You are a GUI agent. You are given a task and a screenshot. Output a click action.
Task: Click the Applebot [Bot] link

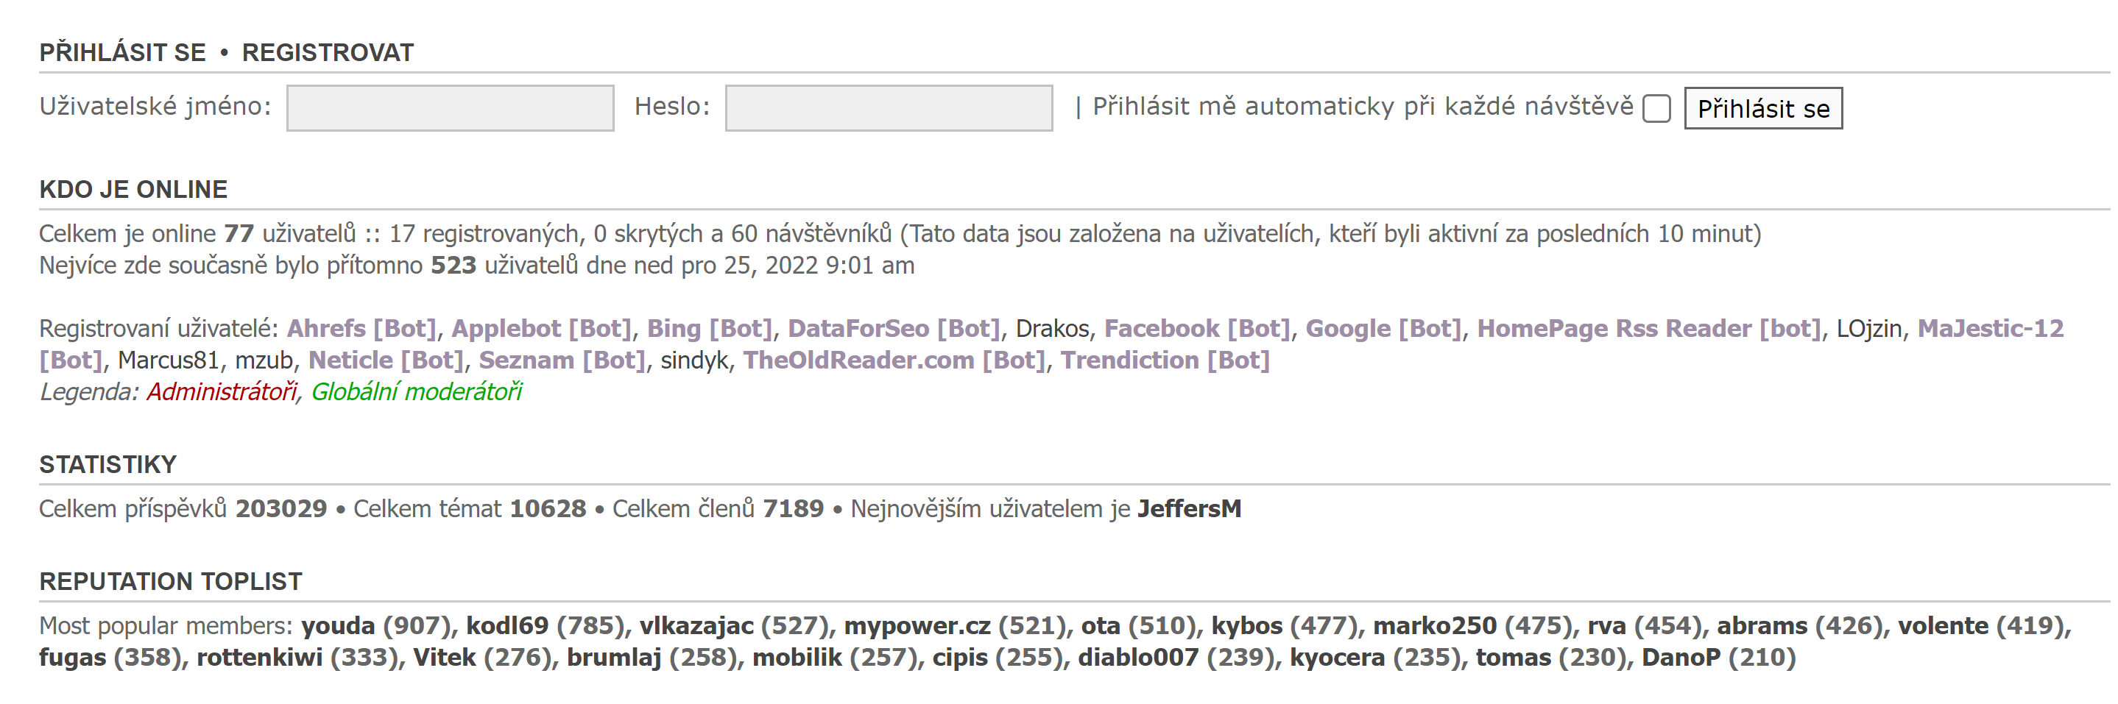pyautogui.click(x=541, y=329)
